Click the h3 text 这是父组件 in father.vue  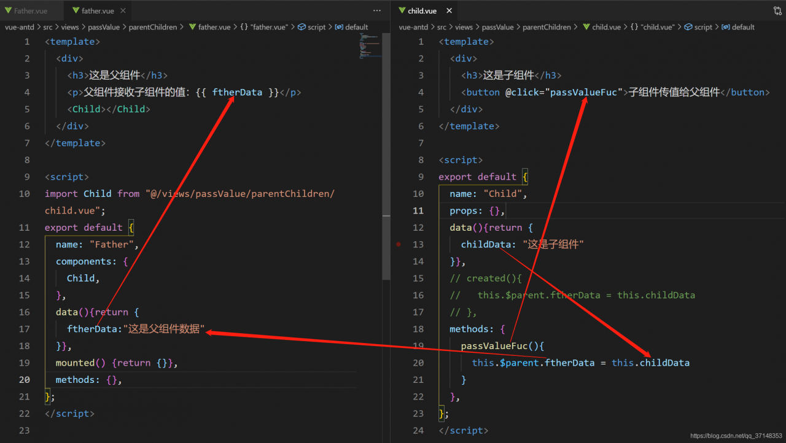tap(115, 75)
